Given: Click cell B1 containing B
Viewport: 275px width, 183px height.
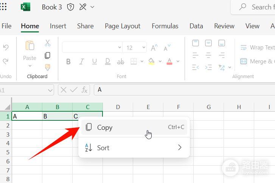Looking at the screenshot, I should (57, 116).
